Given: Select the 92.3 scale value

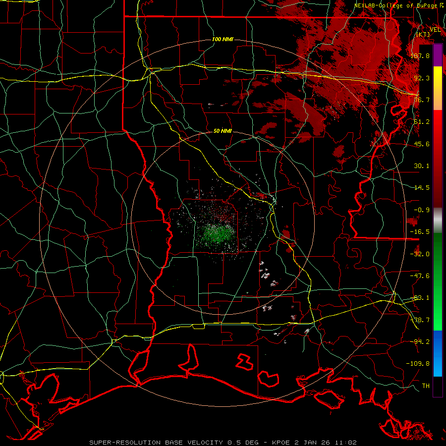Looking at the screenshot, I should 422,78.
